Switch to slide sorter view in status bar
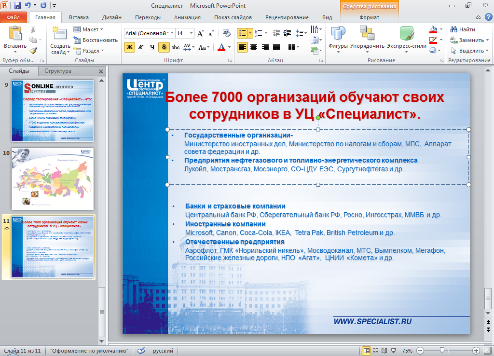The width and height of the screenshot is (494, 356). (x=376, y=351)
